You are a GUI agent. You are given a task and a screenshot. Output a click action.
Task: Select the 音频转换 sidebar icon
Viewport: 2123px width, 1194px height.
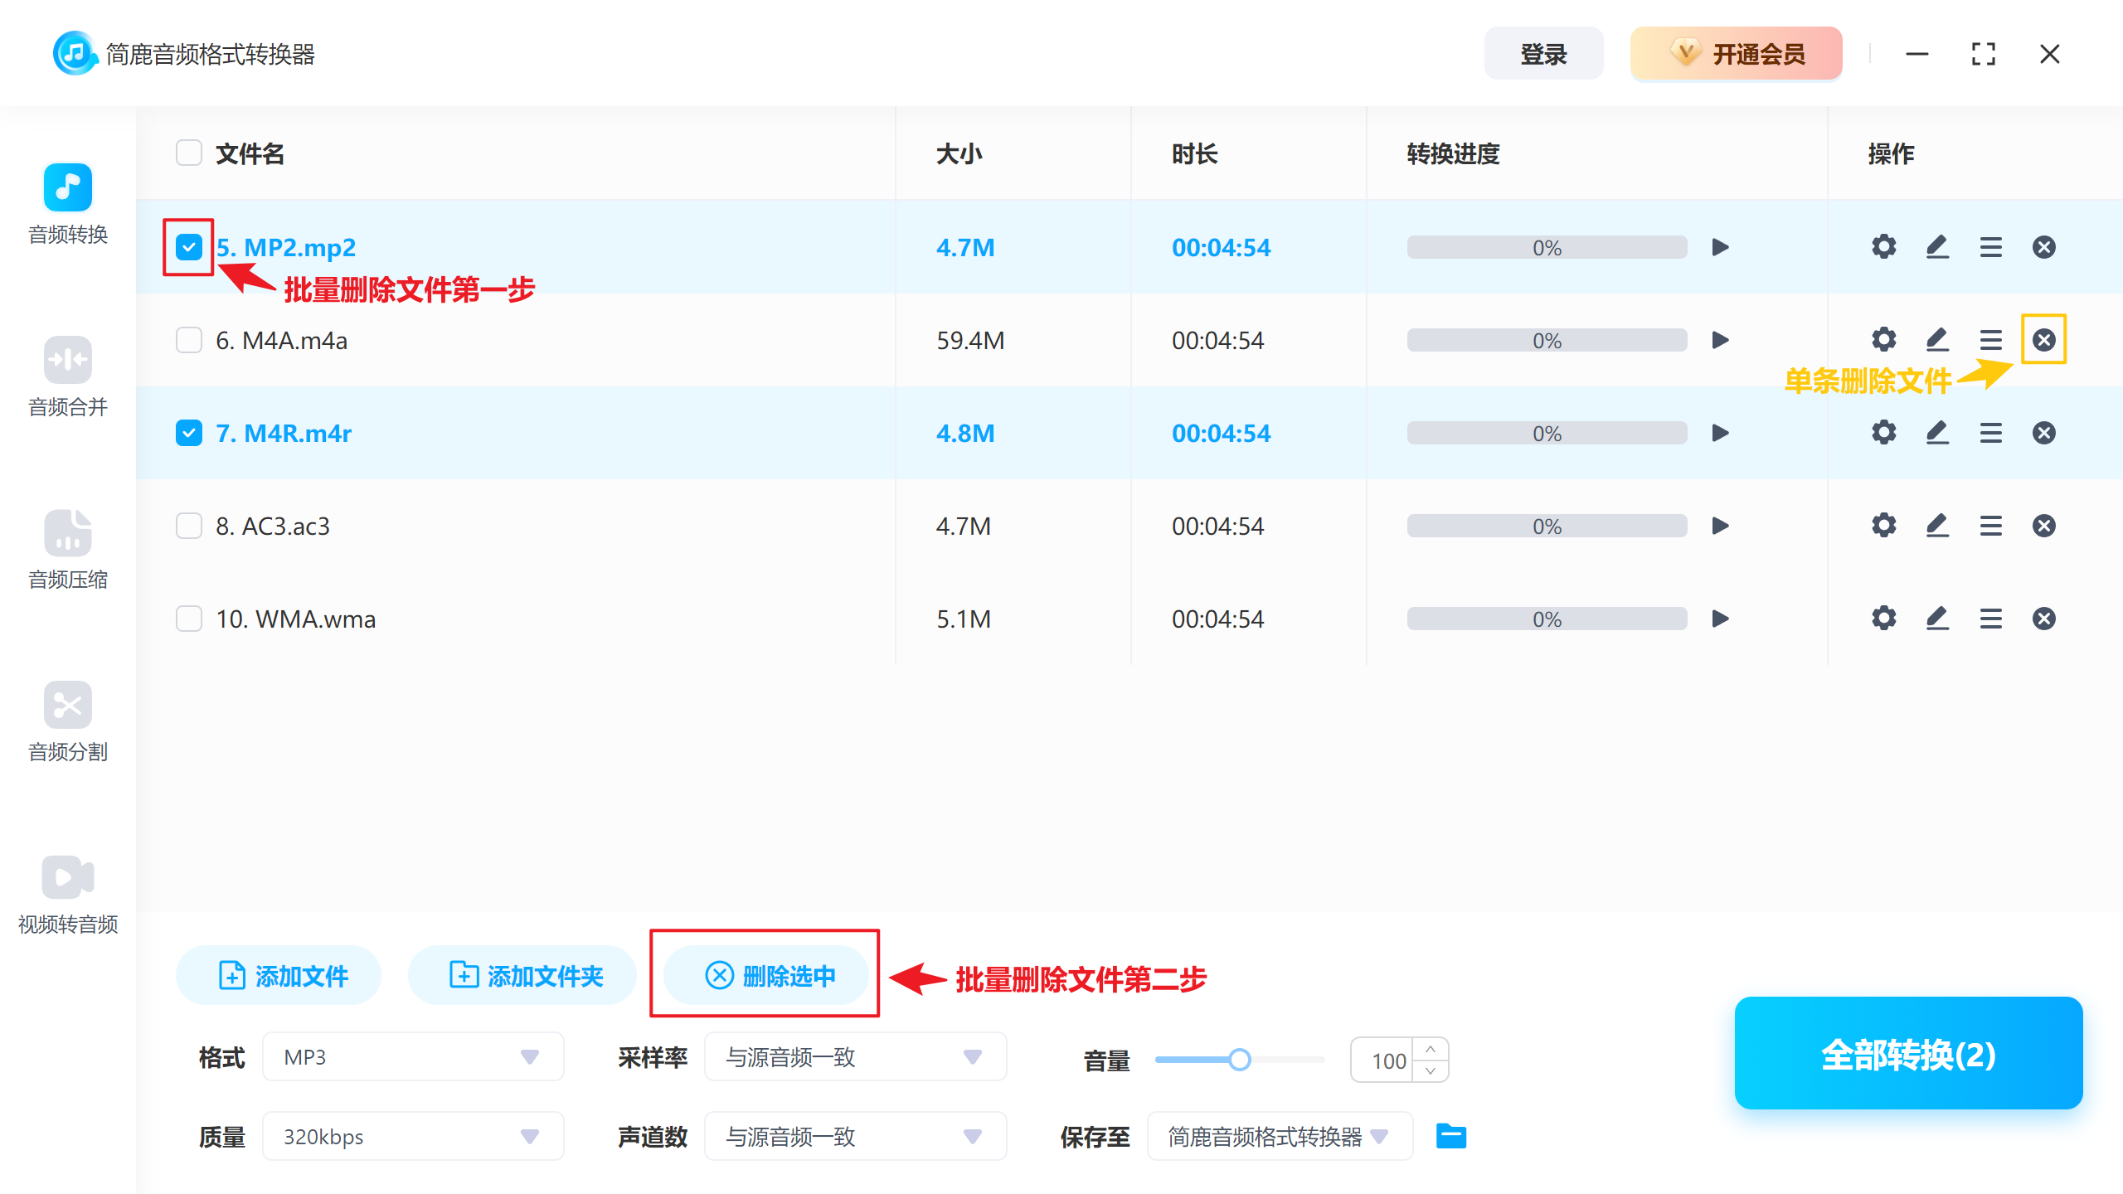(x=67, y=188)
